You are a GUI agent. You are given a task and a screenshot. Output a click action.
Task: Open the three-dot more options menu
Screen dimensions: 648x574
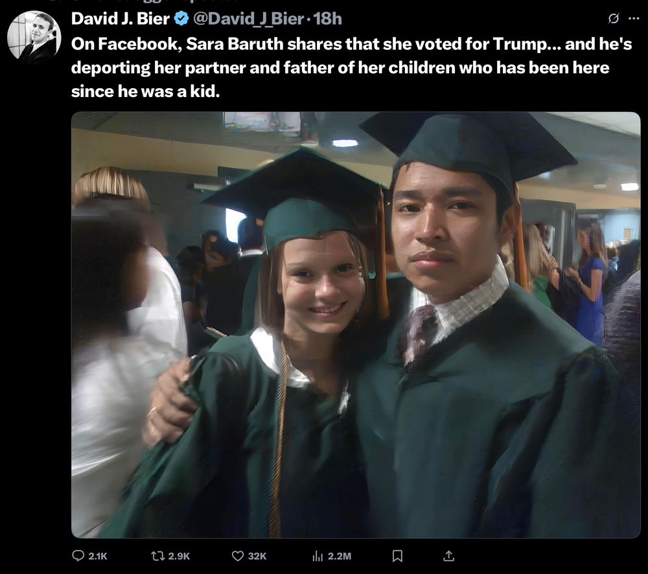[x=634, y=18]
